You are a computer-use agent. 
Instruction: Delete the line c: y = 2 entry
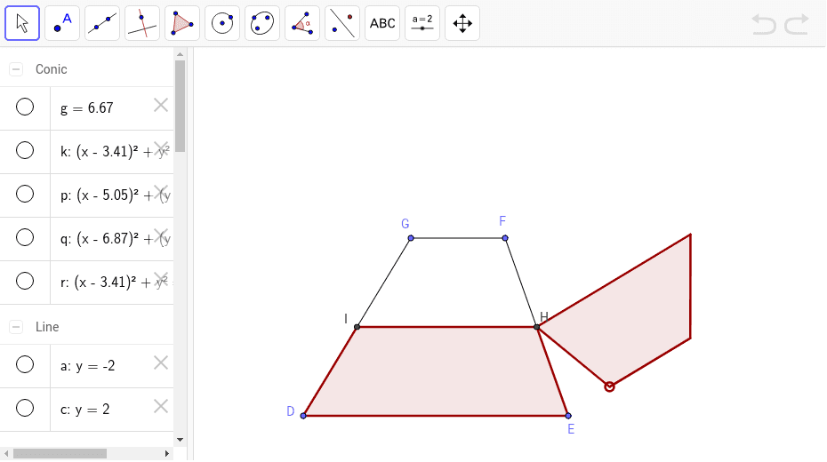pyautogui.click(x=161, y=406)
